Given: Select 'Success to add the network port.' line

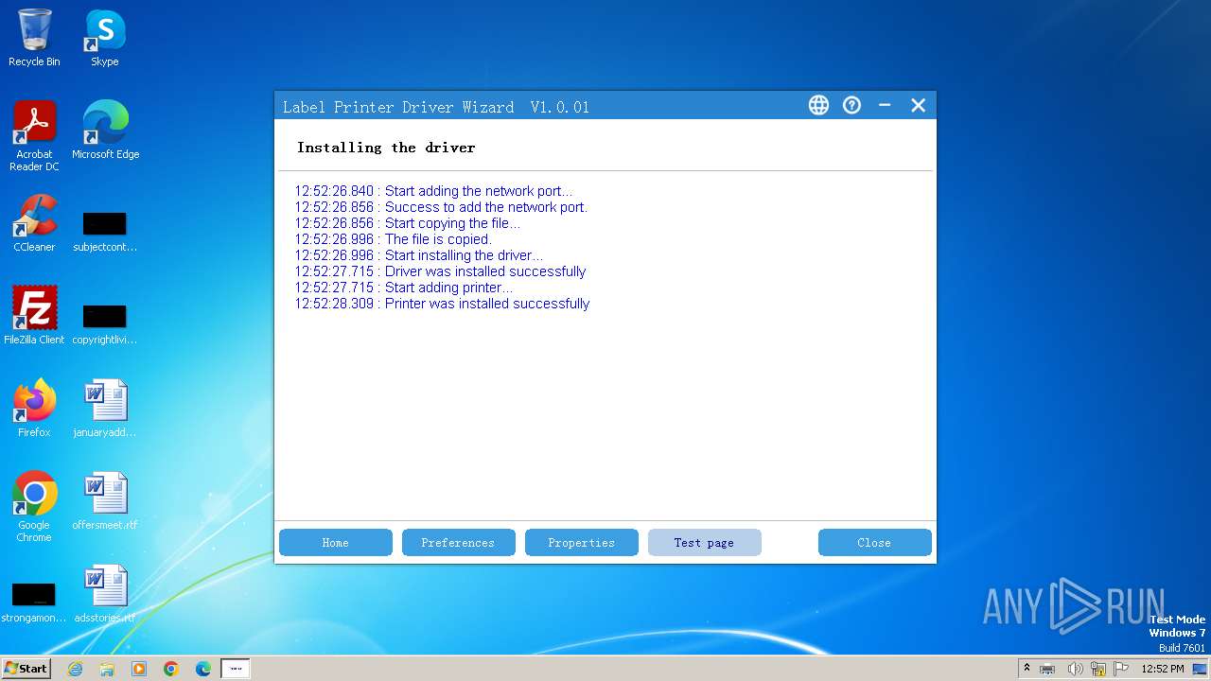Looking at the screenshot, I should click(x=441, y=207).
